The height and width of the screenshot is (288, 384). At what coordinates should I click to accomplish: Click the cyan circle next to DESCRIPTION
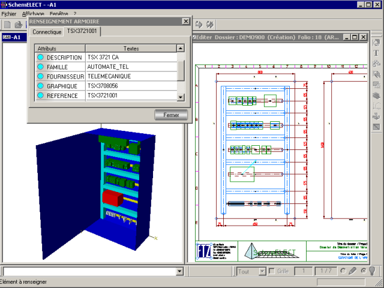tap(40, 58)
